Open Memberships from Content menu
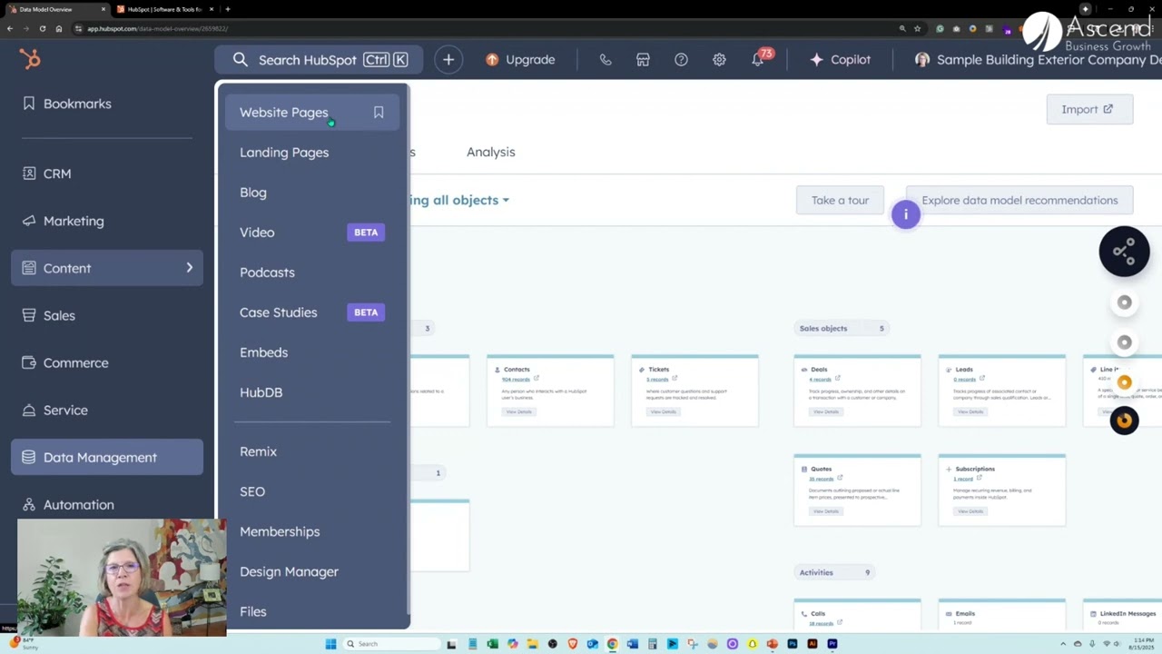Viewport: 1162px width, 654px height. 280,531
